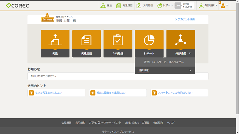The image size is (239, 134).
Task: Click the 活用のヒント heading
Action: point(37,86)
